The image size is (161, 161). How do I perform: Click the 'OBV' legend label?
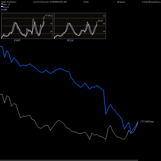5,10
